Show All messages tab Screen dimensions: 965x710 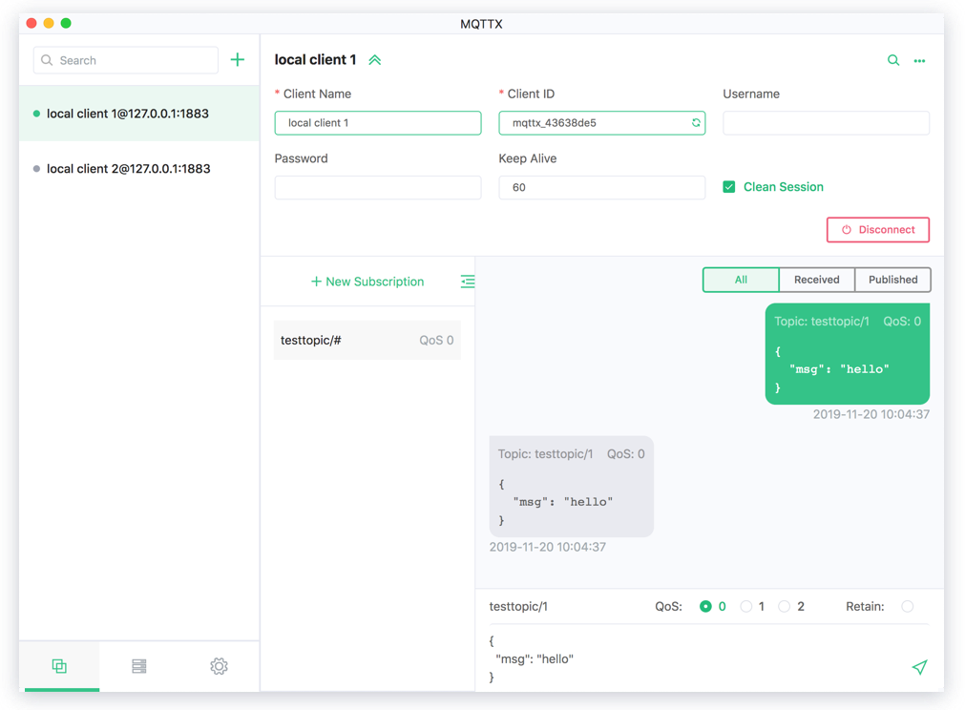(x=741, y=280)
